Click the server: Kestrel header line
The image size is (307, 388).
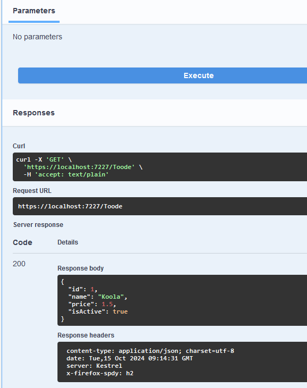94,366
